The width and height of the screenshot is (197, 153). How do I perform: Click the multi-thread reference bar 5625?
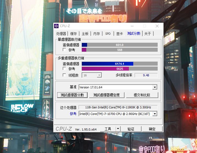120,69
